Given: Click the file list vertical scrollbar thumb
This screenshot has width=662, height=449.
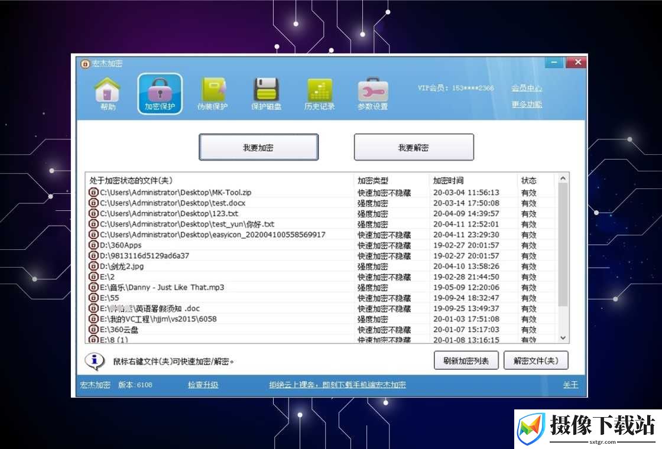Looking at the screenshot, I should pos(563,245).
